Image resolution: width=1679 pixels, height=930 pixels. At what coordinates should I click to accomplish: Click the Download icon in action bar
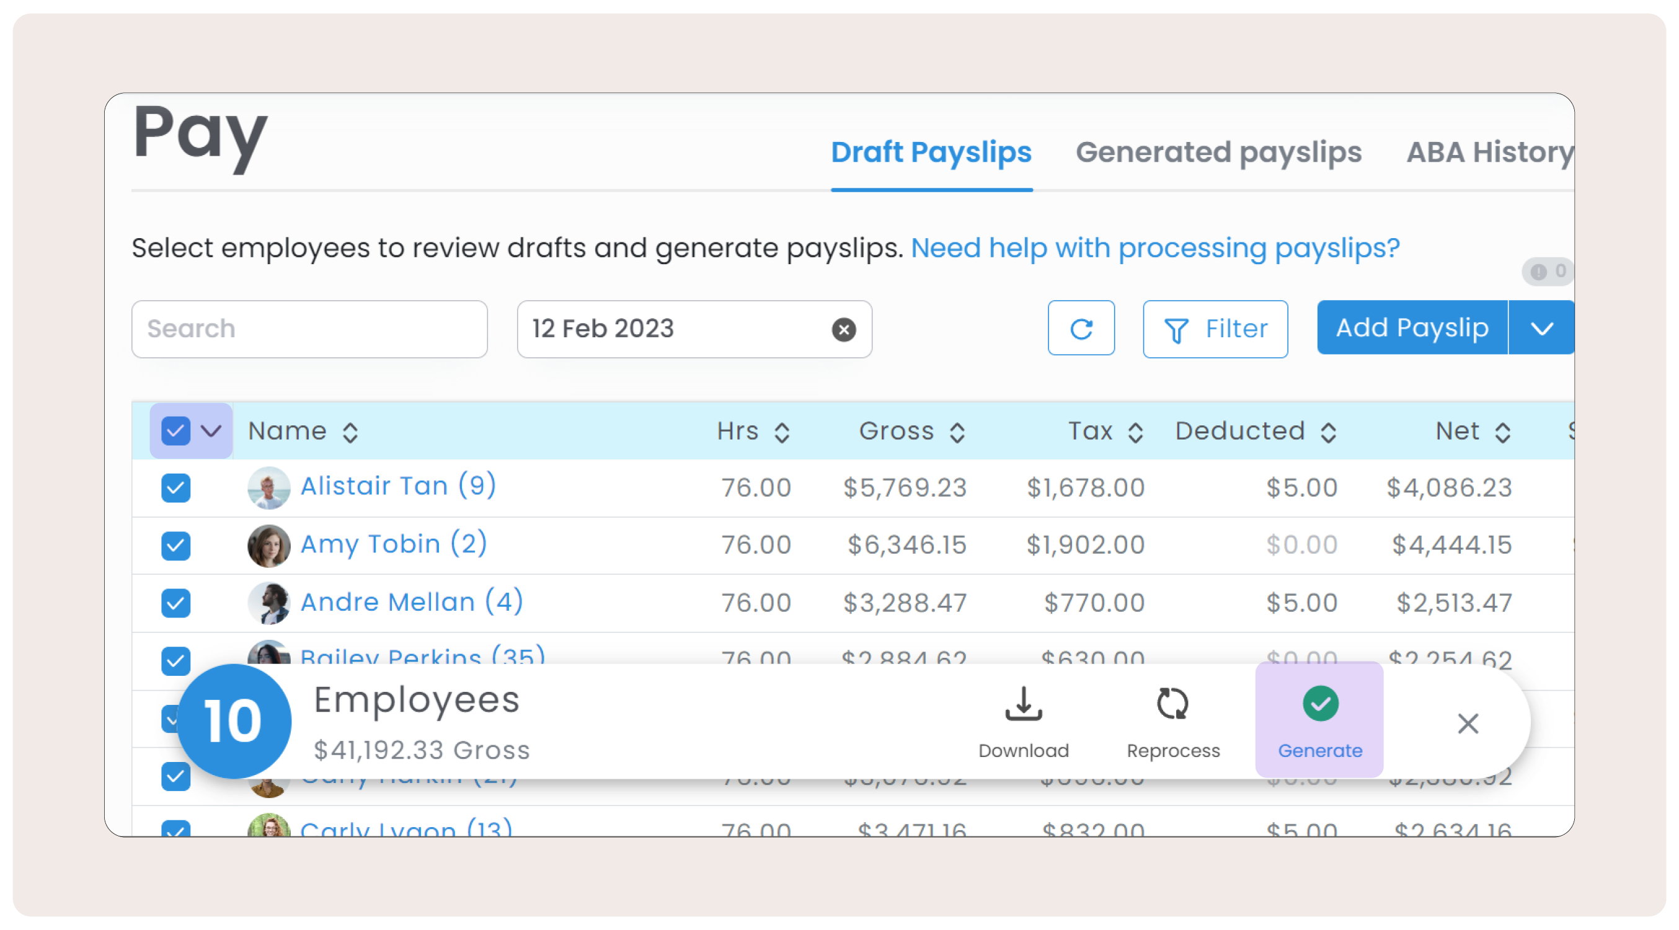1023,704
